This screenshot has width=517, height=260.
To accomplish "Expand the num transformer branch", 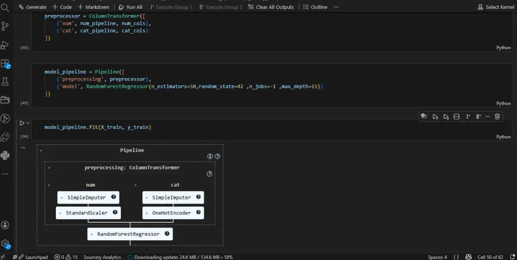I will click(x=49, y=185).
